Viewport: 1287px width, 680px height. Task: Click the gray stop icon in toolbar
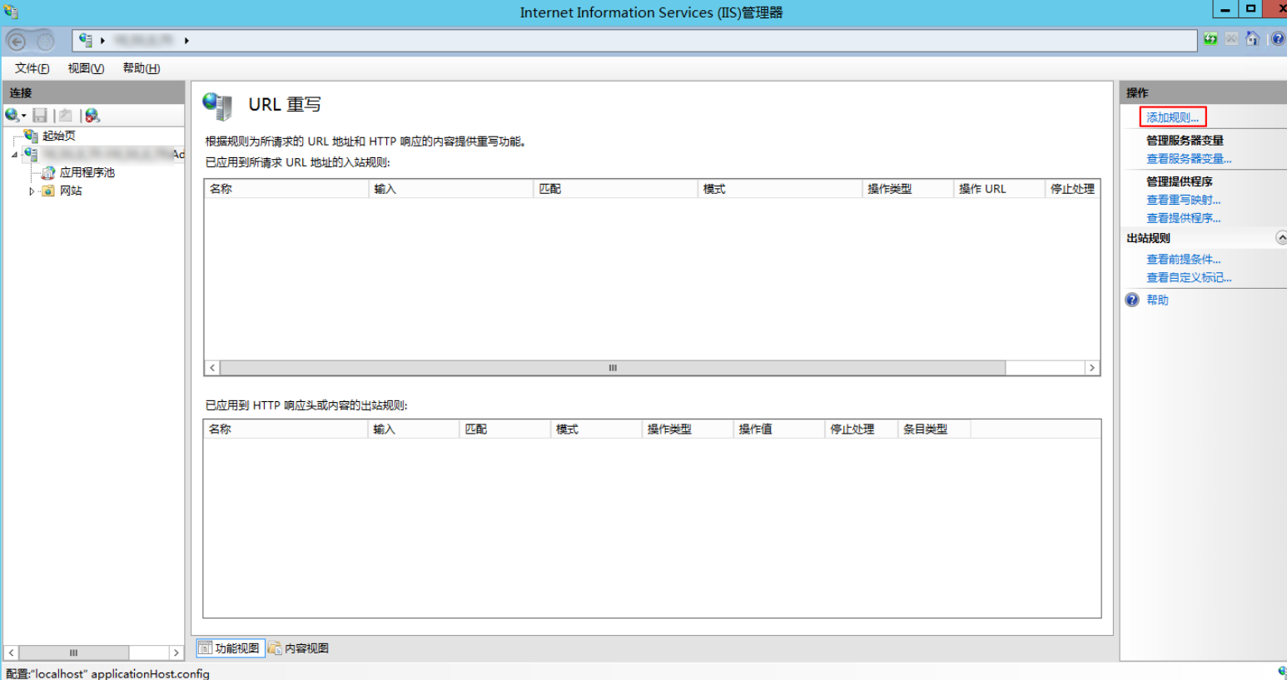1231,39
